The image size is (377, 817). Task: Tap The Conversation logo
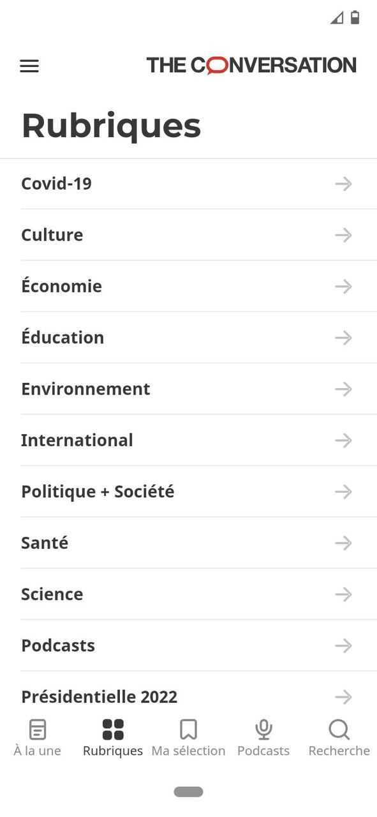pyautogui.click(x=251, y=64)
